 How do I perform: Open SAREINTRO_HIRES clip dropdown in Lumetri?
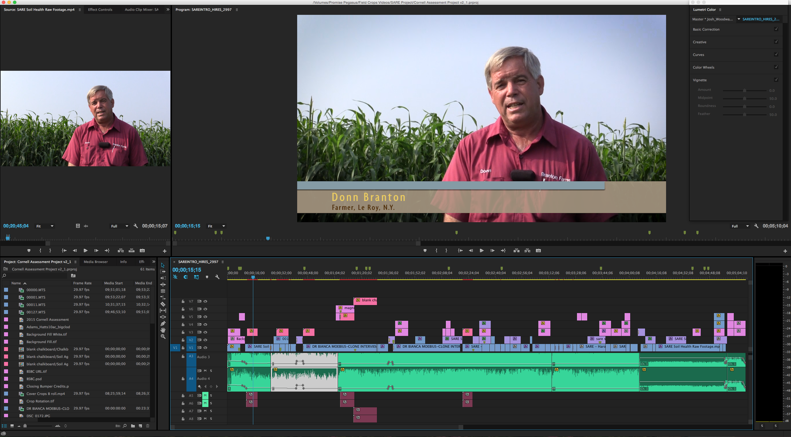[739, 19]
